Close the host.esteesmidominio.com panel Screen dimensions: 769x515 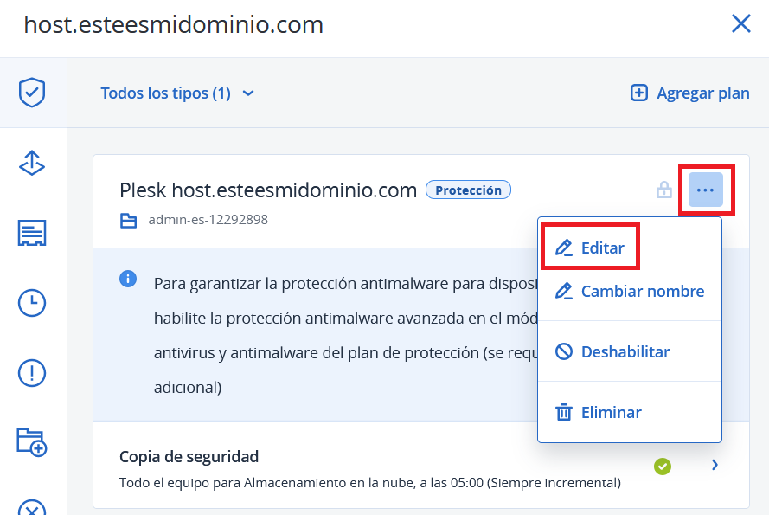pos(740,23)
